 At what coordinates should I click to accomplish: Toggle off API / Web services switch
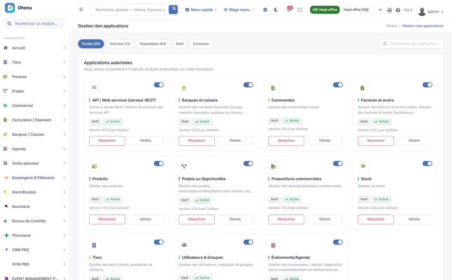tap(159, 85)
